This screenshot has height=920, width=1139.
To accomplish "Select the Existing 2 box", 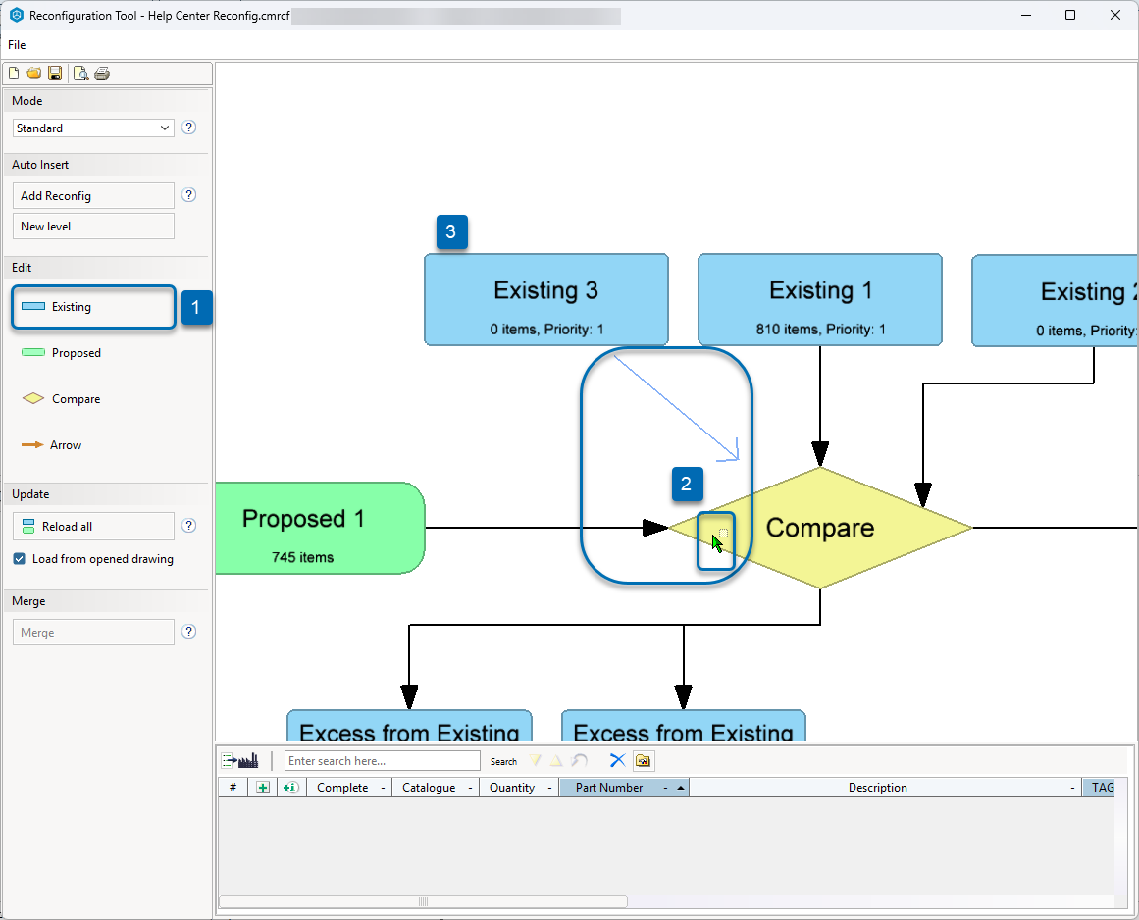I will coord(1055,300).
